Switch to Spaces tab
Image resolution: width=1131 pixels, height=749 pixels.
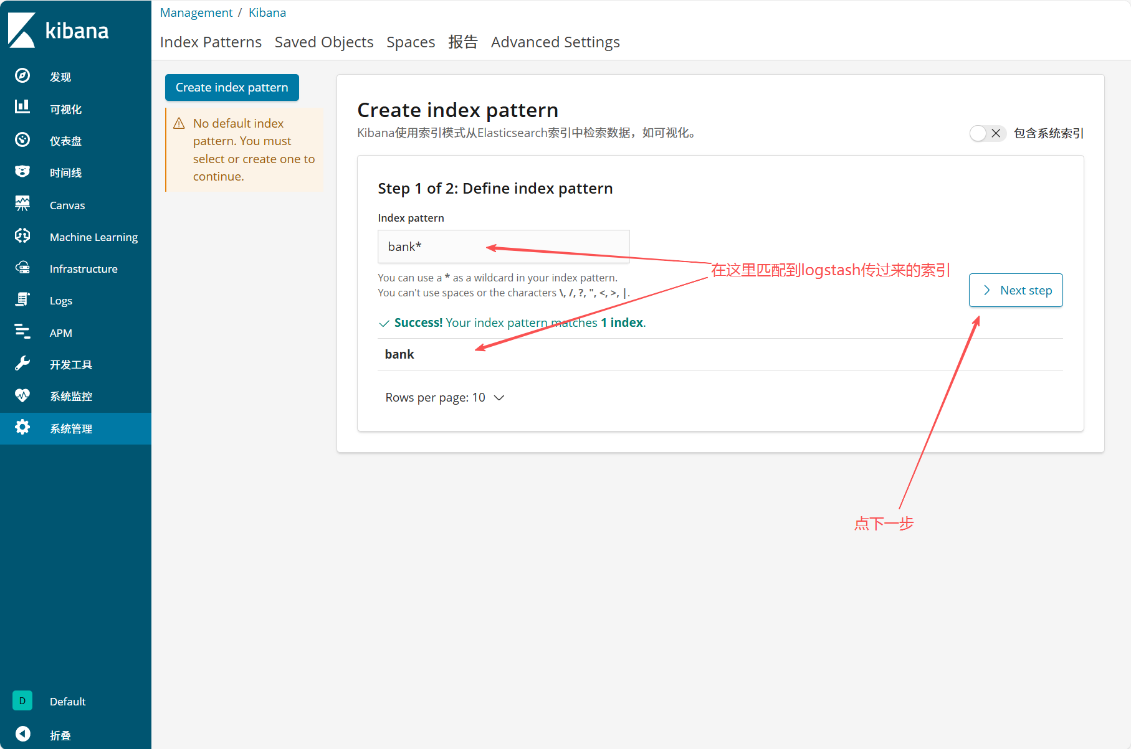click(411, 42)
